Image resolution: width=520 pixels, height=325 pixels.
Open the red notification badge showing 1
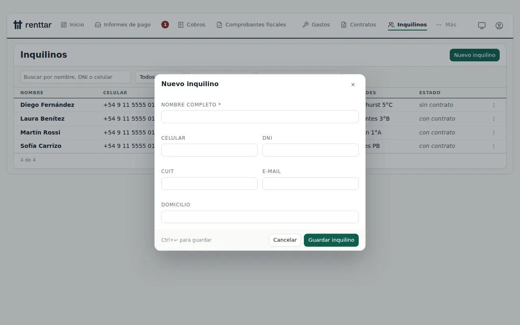pyautogui.click(x=165, y=25)
